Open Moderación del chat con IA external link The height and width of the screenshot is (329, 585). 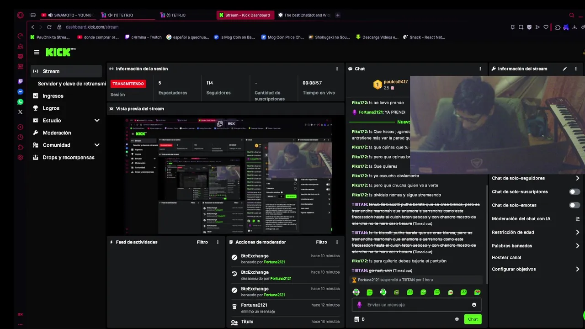577,219
